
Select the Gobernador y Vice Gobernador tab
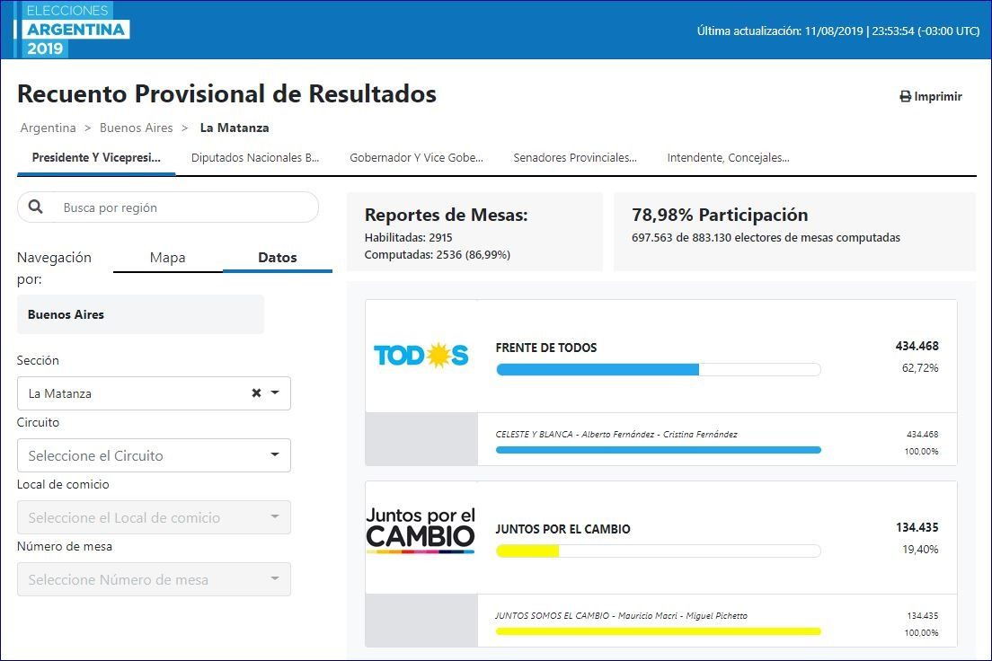(x=416, y=158)
